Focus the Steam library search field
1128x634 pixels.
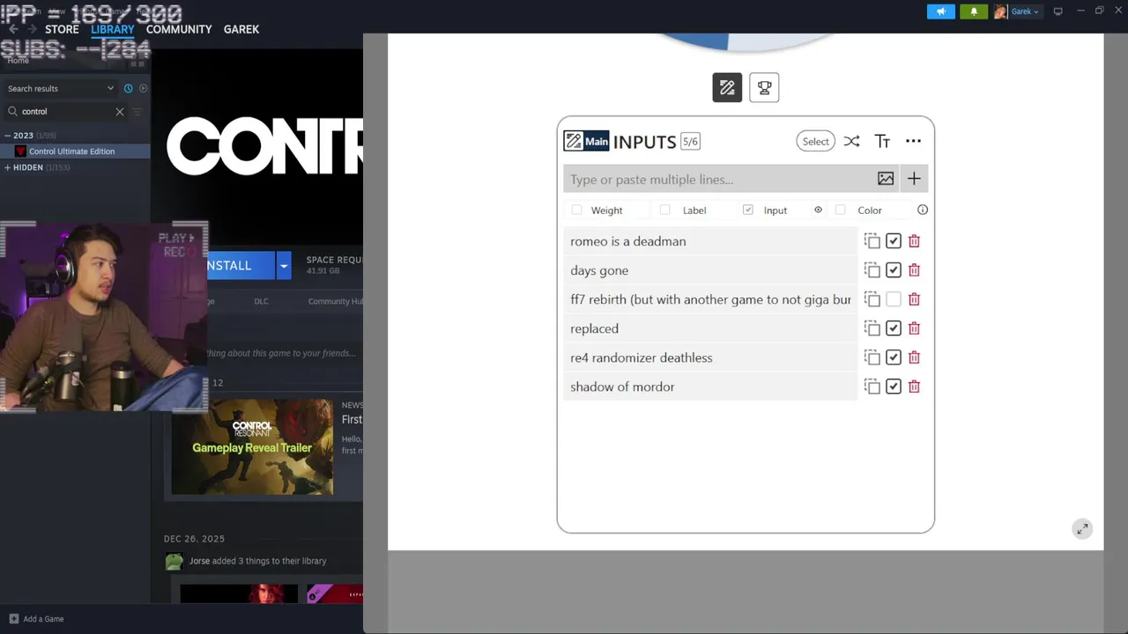point(66,112)
